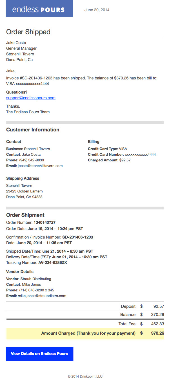Click the © 2014 Drinkpoint LLC footer text

(85, 376)
